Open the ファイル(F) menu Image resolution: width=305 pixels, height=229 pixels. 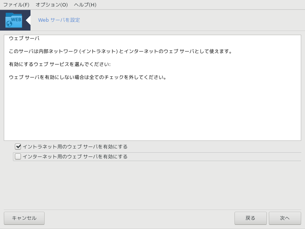pos(16,5)
